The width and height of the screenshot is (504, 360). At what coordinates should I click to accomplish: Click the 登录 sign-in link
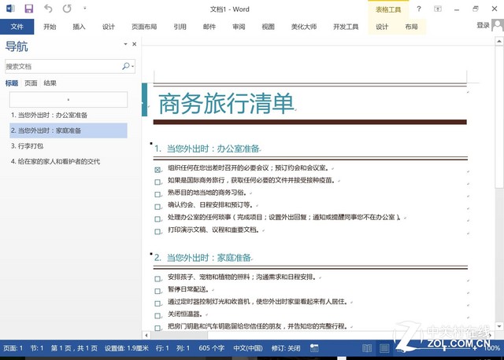[x=483, y=26]
